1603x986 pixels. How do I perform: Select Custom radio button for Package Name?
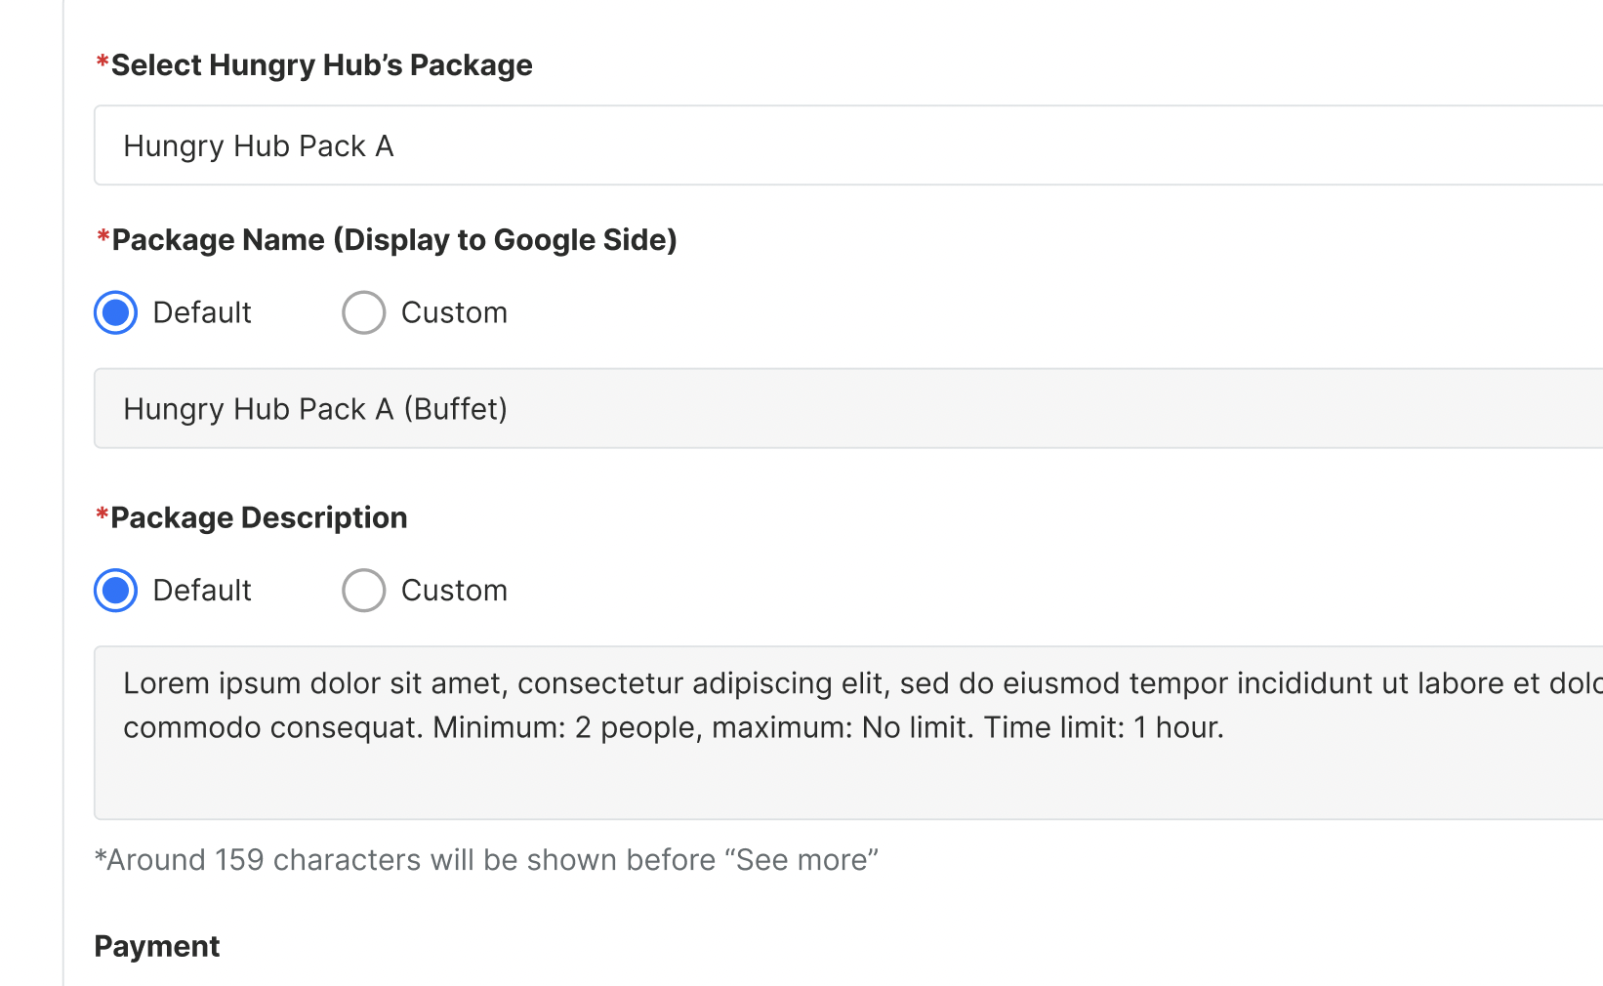pyautogui.click(x=364, y=312)
